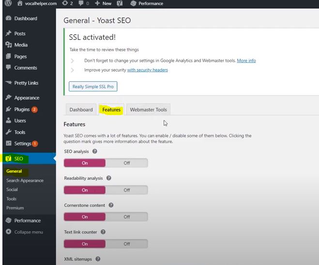Open Tools under the SEO menu
The image size is (319, 265).
pyautogui.click(x=11, y=199)
